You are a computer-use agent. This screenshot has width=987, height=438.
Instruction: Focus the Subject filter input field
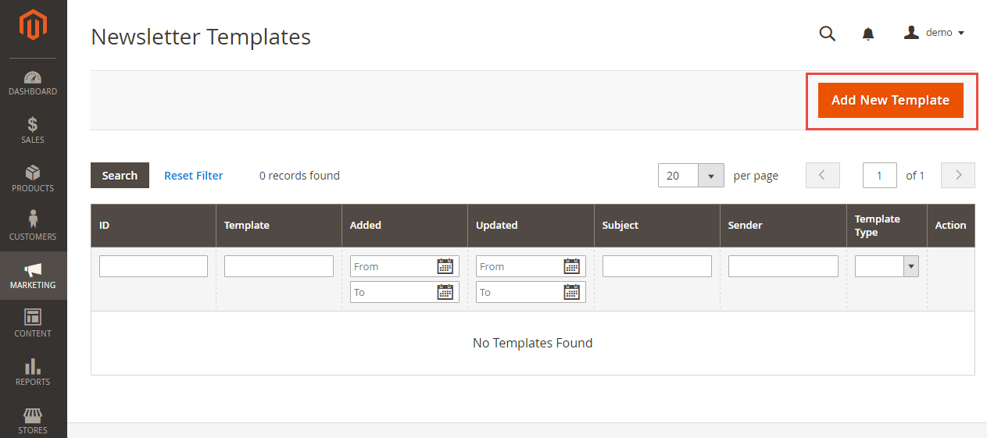tap(656, 266)
